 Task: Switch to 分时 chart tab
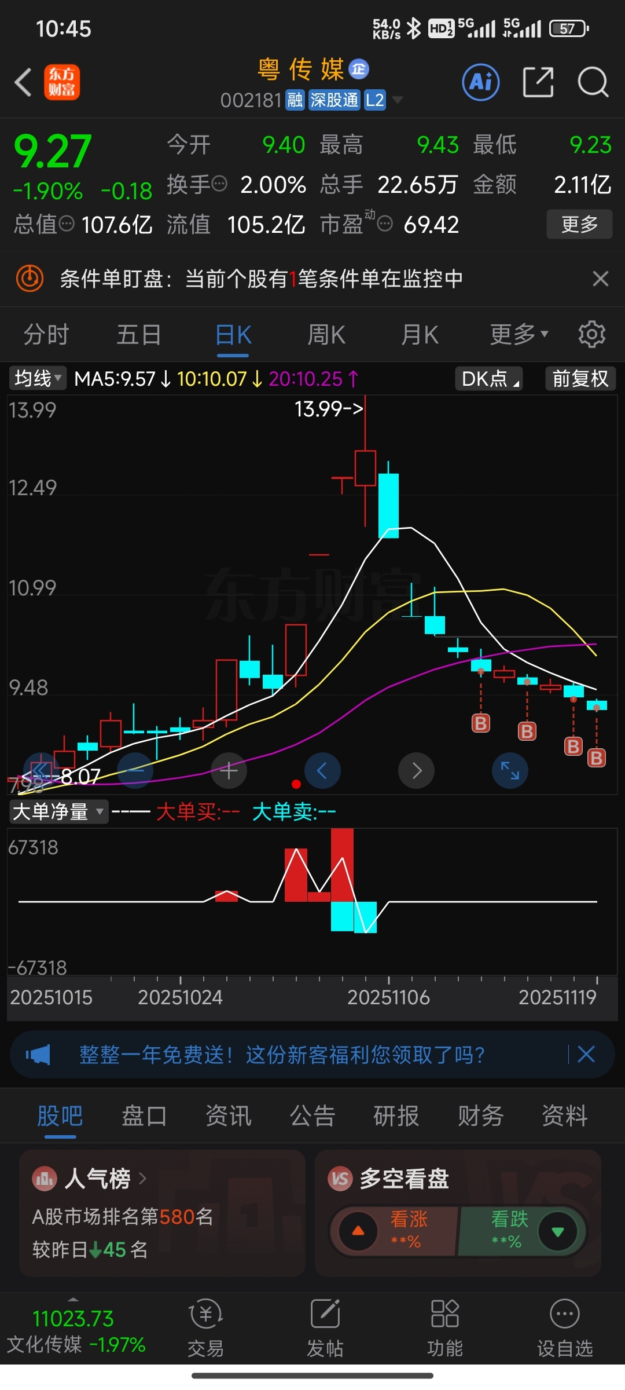pyautogui.click(x=46, y=334)
